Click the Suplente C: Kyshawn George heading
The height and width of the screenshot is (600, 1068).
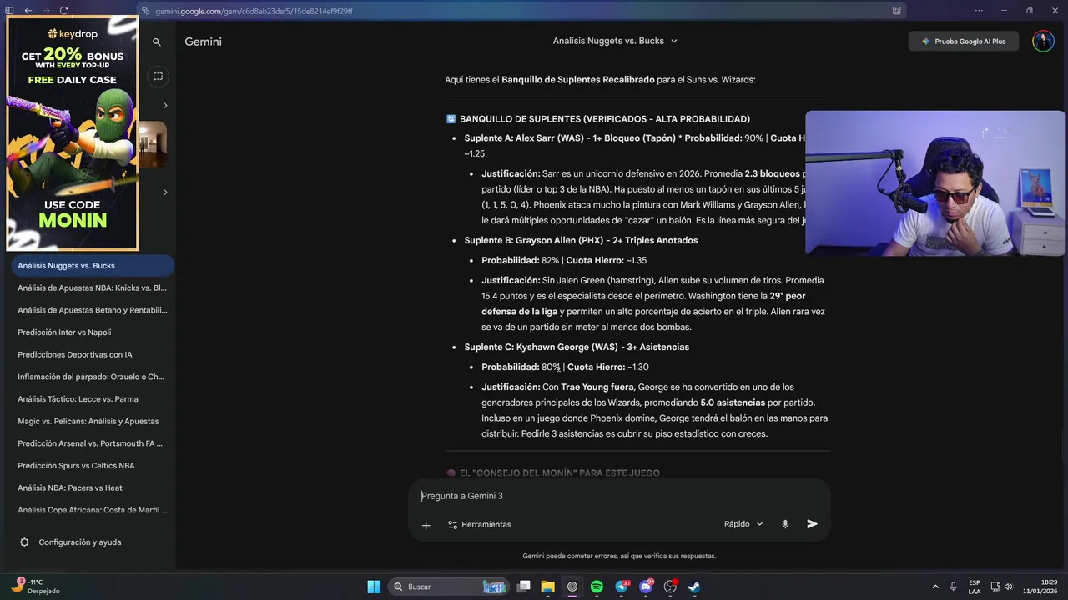[x=577, y=347]
